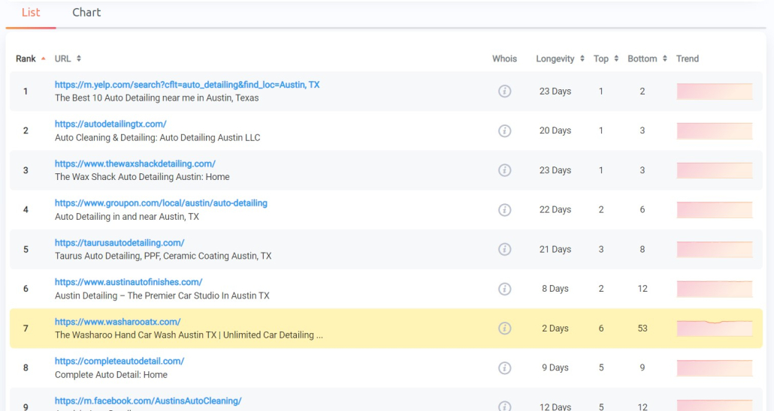The width and height of the screenshot is (774, 411).
Task: Select the '2 Days' longevity cell
Action: 555,328
